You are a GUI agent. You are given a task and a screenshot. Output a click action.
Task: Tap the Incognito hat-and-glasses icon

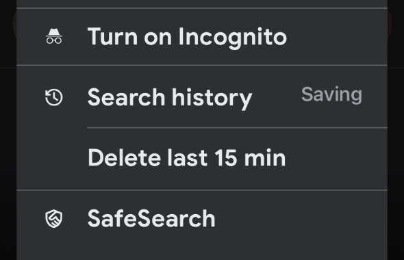coord(54,36)
